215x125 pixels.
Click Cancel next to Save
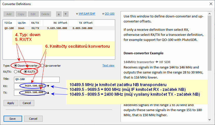pyautogui.click(x=33, y=119)
